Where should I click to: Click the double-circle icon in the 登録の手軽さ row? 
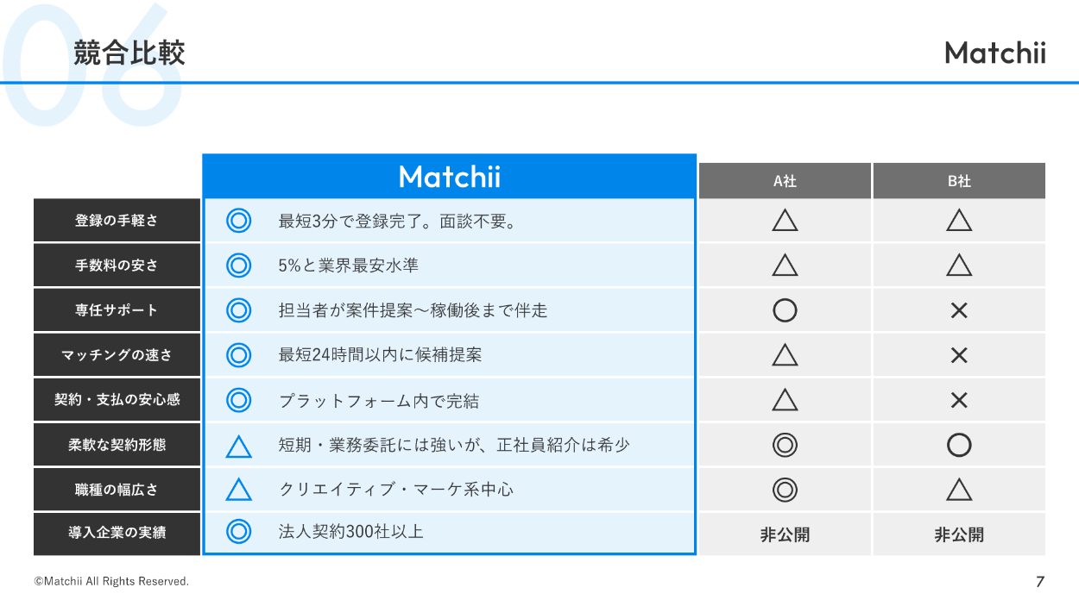tap(238, 221)
